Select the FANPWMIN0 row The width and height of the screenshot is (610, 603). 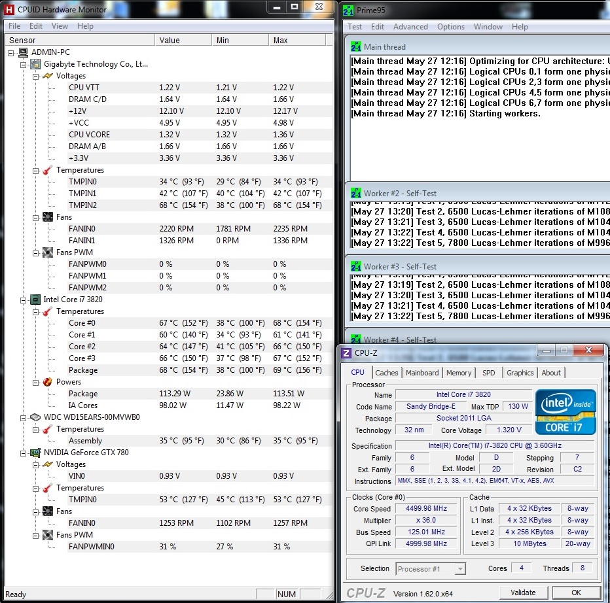200,547
